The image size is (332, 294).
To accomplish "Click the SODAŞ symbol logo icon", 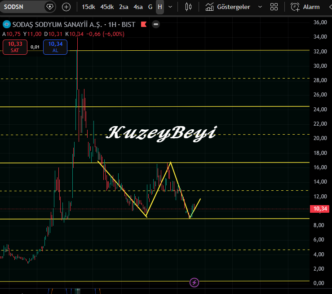I will pyautogui.click(x=7, y=25).
